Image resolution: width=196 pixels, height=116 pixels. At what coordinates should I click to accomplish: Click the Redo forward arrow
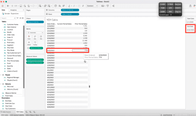(12, 6)
